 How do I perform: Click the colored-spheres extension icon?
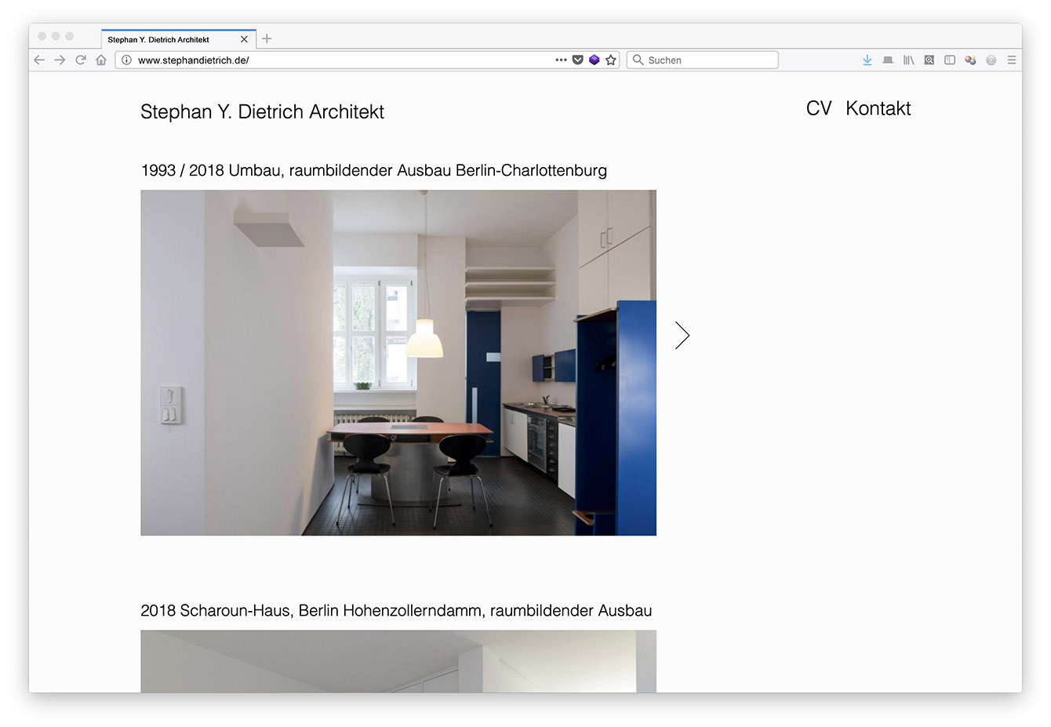[x=970, y=60]
